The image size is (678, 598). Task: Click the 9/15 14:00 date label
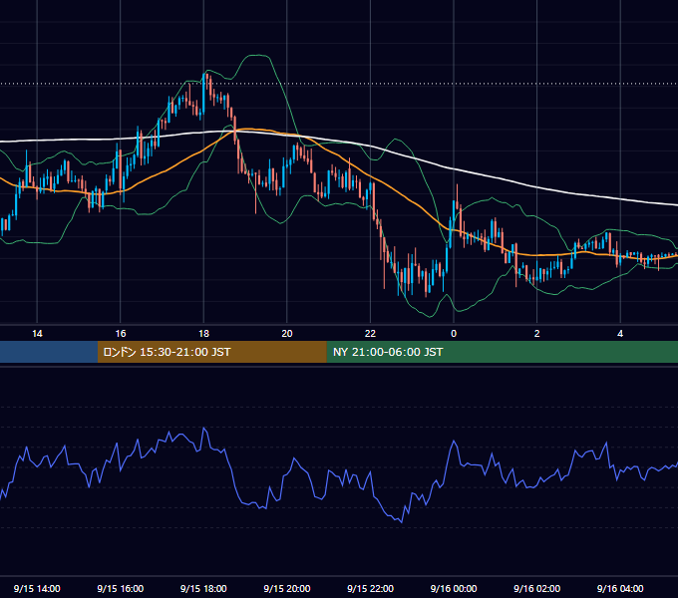[x=37, y=588]
